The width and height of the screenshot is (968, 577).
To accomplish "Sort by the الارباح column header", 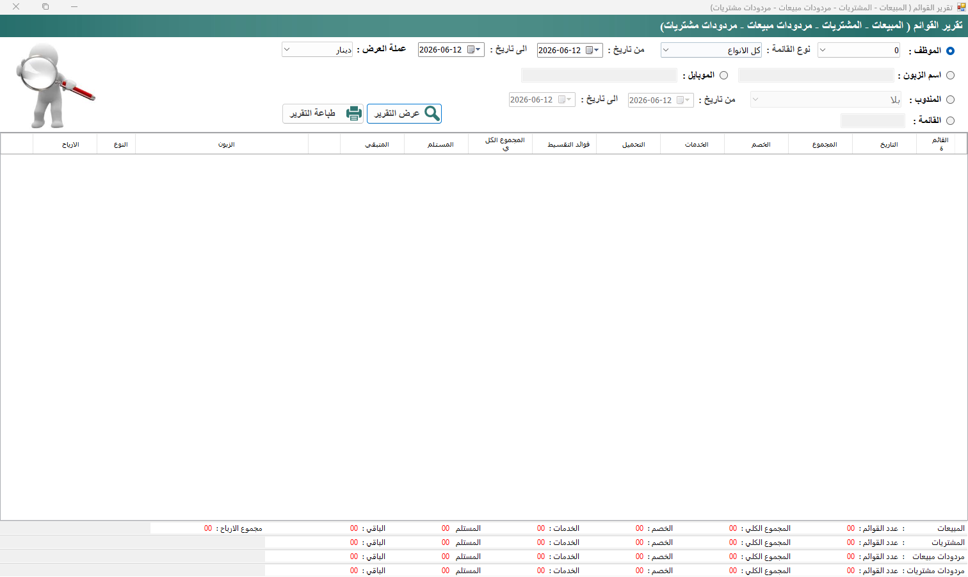I will click(x=65, y=144).
